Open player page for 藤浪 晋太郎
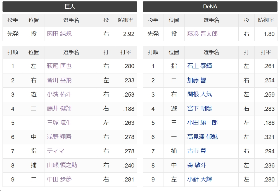The height and width of the screenshot is (191, 280). (202, 34)
